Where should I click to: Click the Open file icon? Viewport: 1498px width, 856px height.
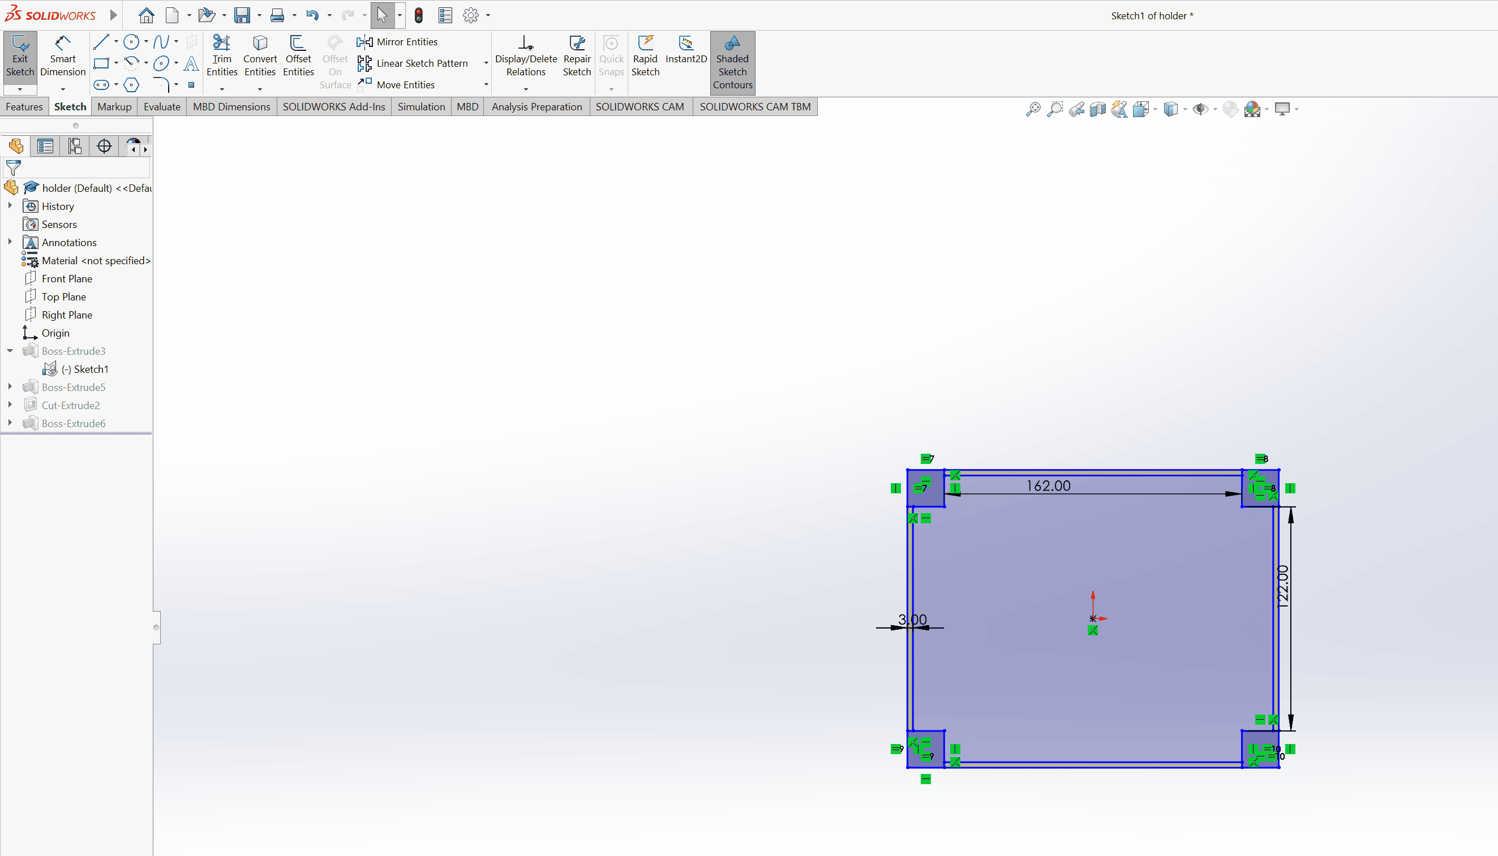click(x=206, y=15)
